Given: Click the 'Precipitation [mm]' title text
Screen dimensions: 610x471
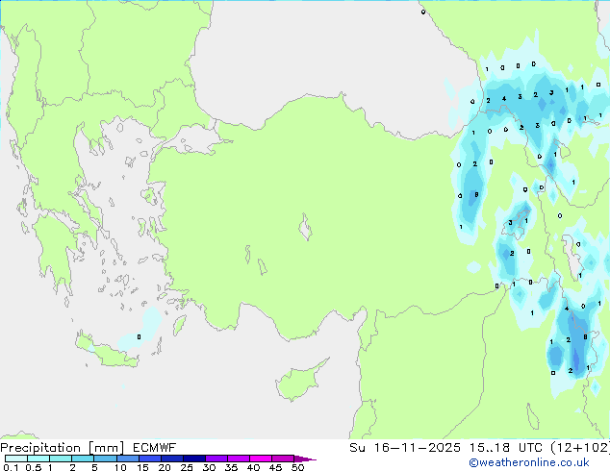Looking at the screenshot, I should [x=63, y=448].
